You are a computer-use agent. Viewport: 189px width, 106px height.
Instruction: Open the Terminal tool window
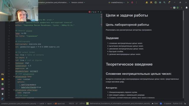tap(2, 89)
